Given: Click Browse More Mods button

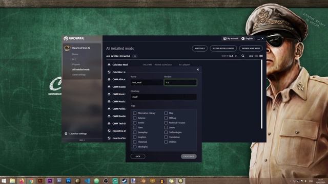Looking at the screenshot, I should [251, 49].
